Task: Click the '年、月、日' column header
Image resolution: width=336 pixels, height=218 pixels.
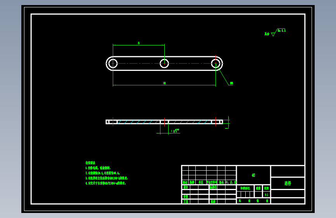Action: click(x=231, y=182)
